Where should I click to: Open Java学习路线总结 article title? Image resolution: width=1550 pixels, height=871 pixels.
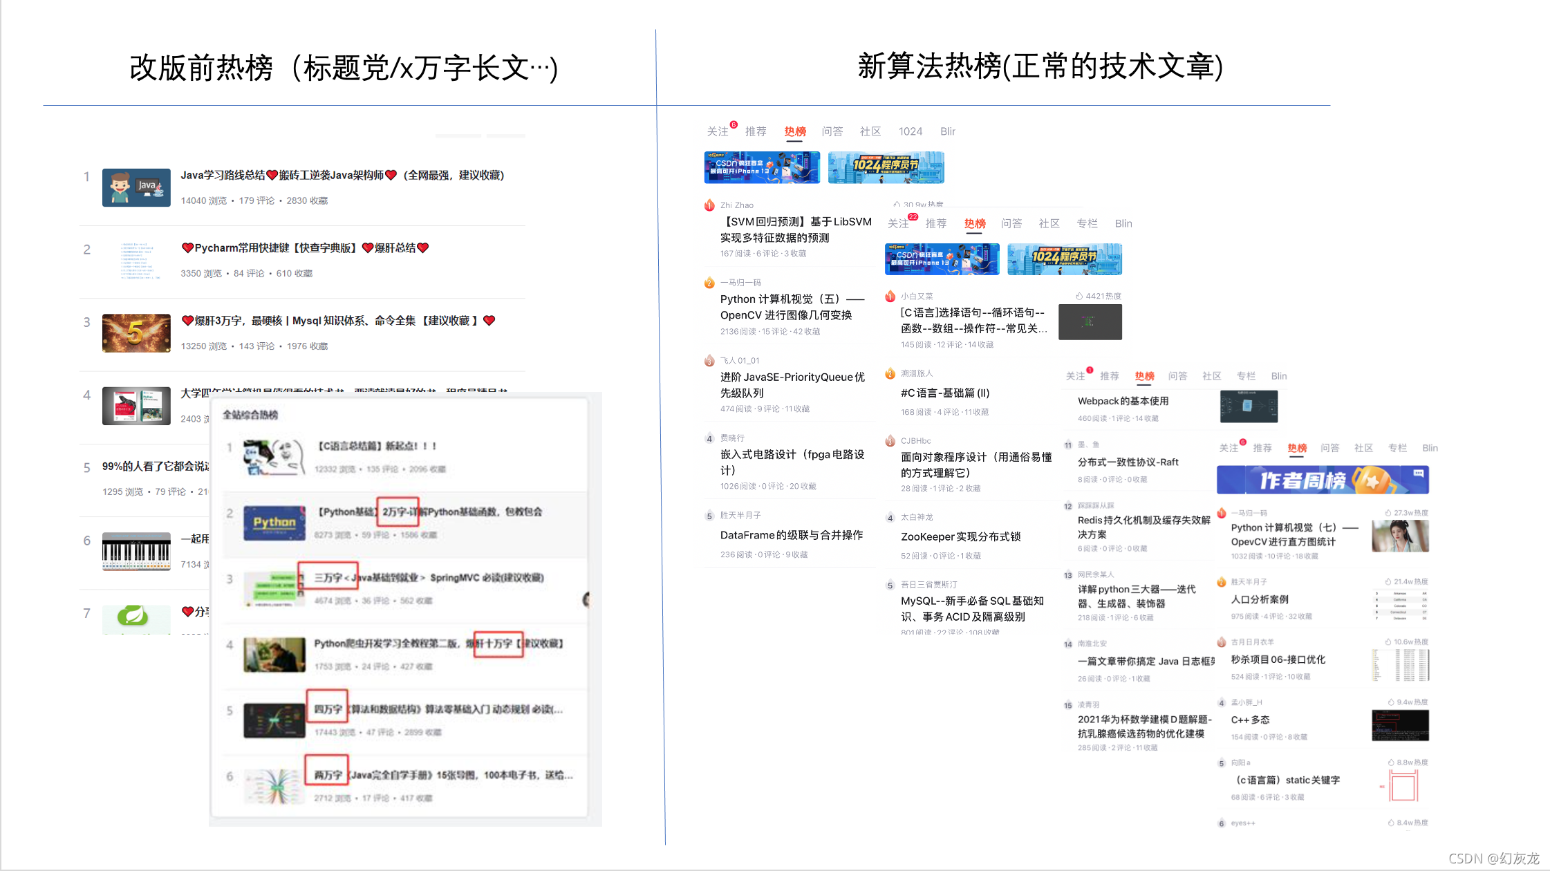coord(342,176)
